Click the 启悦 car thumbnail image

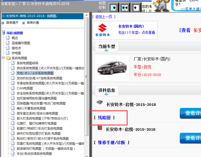[112, 68]
